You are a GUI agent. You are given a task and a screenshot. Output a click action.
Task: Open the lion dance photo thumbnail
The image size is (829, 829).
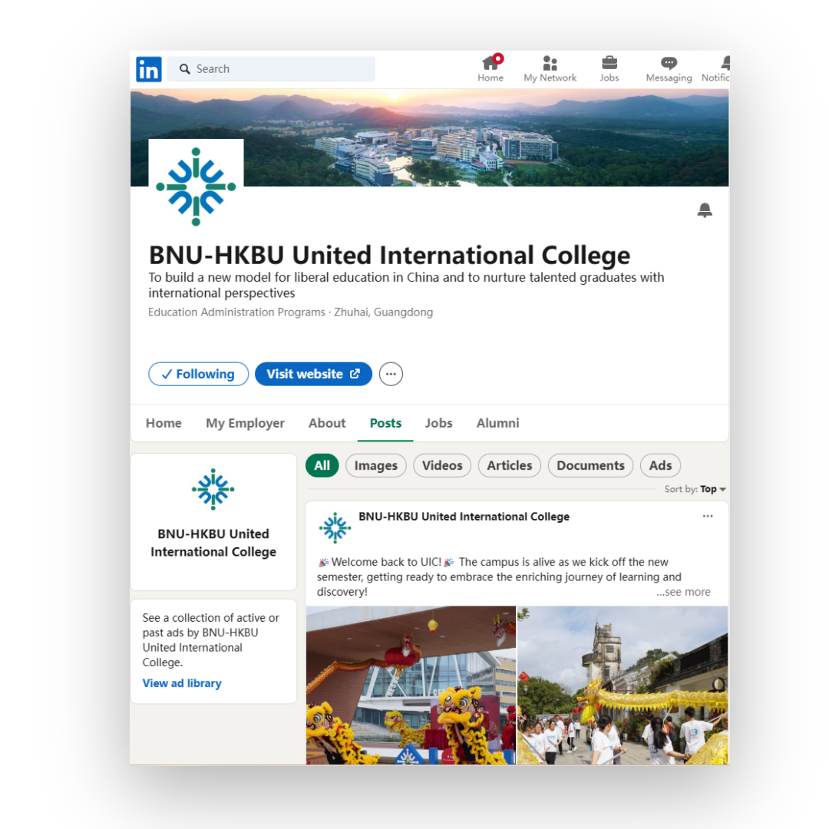coord(411,685)
